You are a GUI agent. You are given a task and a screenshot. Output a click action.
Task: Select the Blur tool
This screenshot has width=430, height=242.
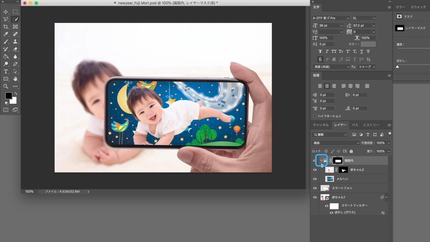(15, 57)
